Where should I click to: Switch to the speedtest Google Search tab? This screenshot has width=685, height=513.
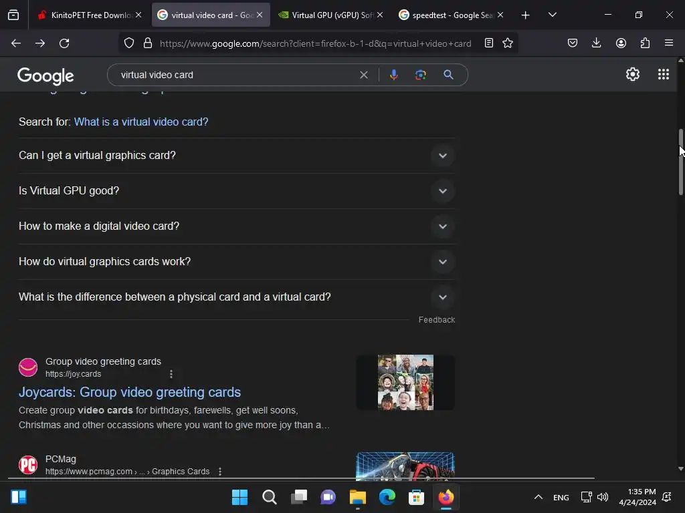coord(452,15)
